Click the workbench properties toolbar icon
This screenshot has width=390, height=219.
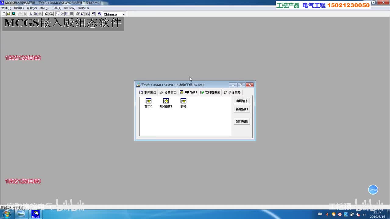point(78,14)
